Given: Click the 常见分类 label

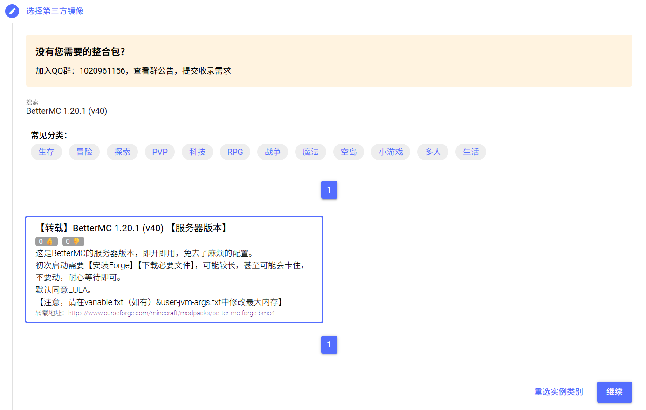Looking at the screenshot, I should click(x=49, y=135).
